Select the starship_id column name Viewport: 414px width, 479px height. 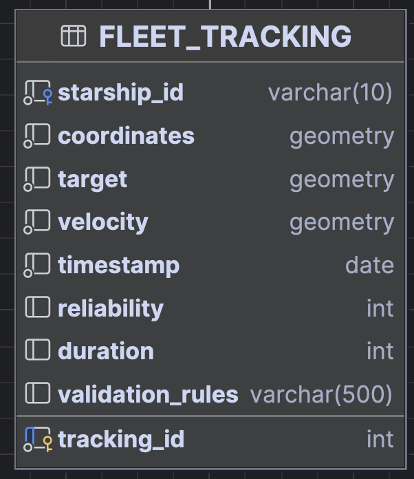(x=120, y=92)
